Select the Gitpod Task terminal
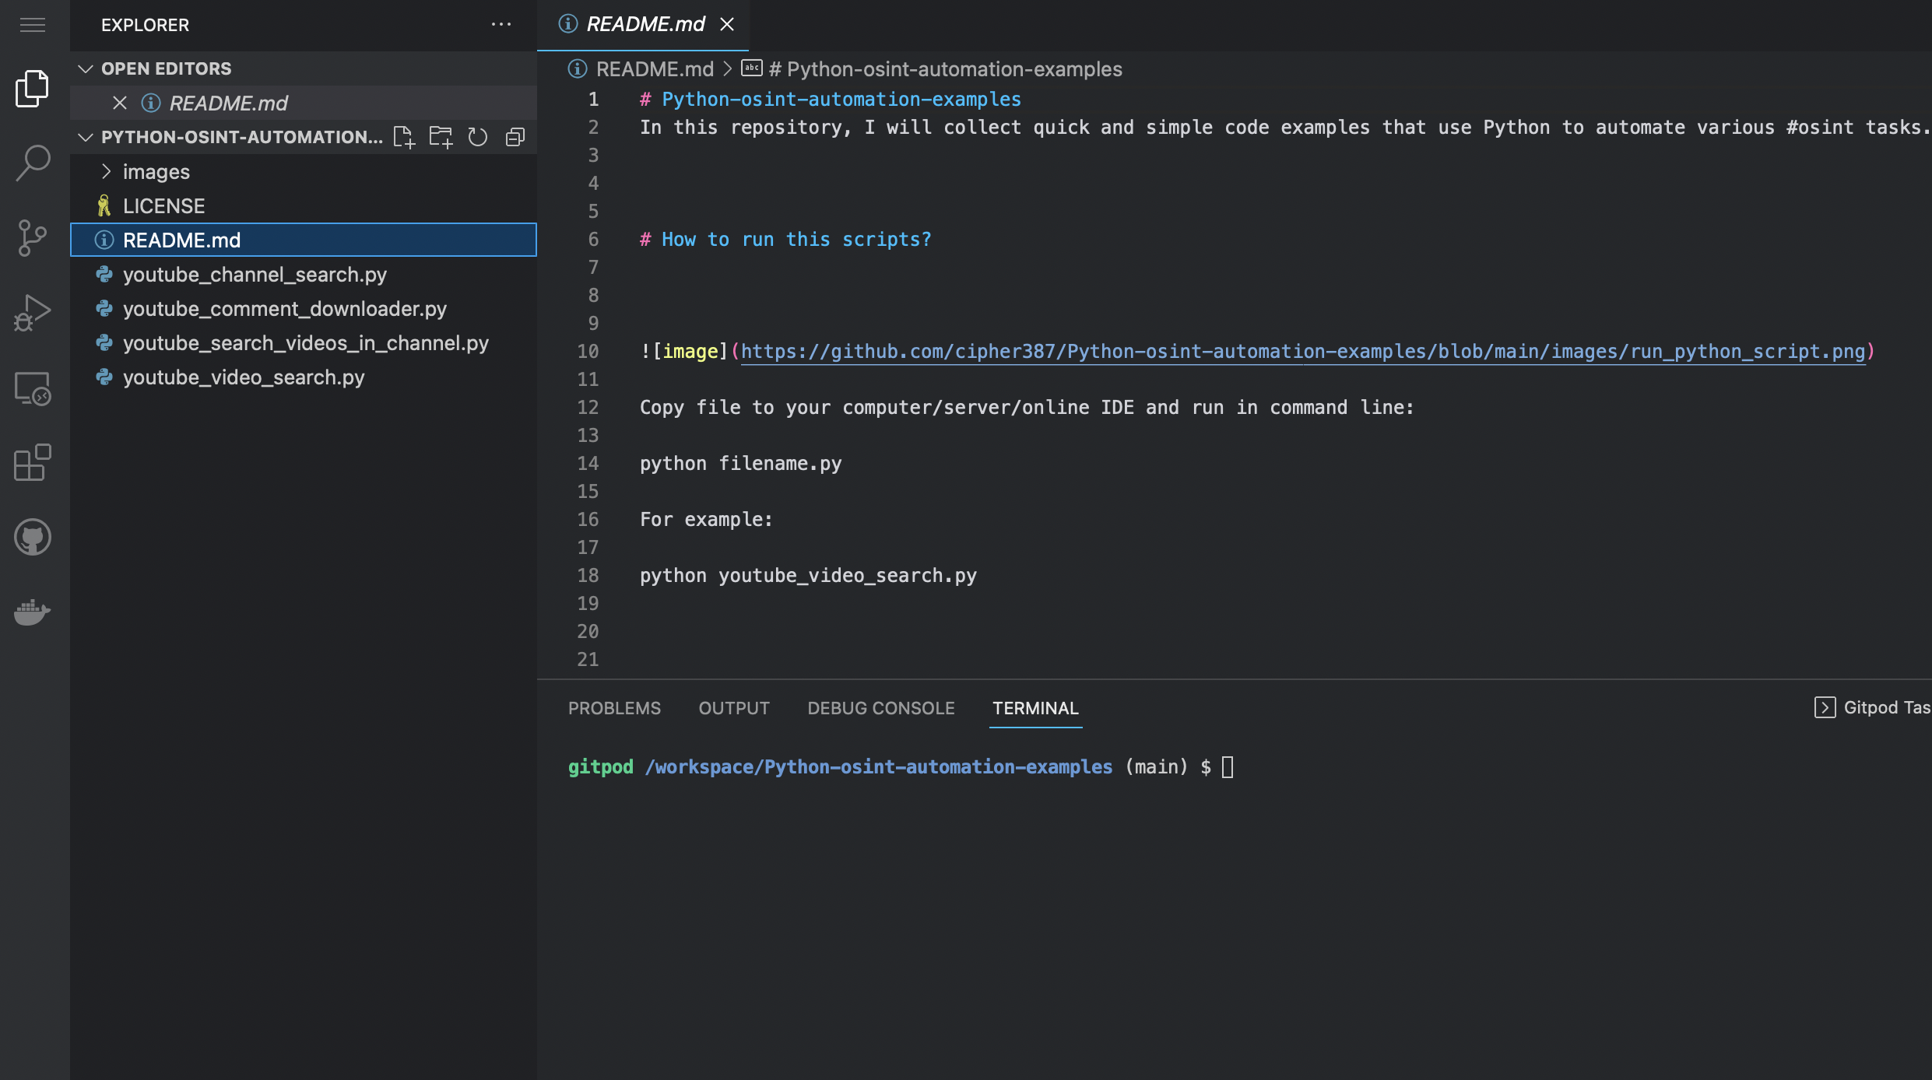 1872,707
